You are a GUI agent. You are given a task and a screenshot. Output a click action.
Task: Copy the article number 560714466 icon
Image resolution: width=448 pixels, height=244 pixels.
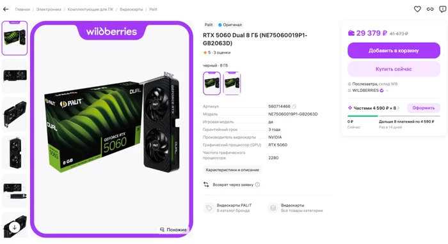(x=294, y=106)
